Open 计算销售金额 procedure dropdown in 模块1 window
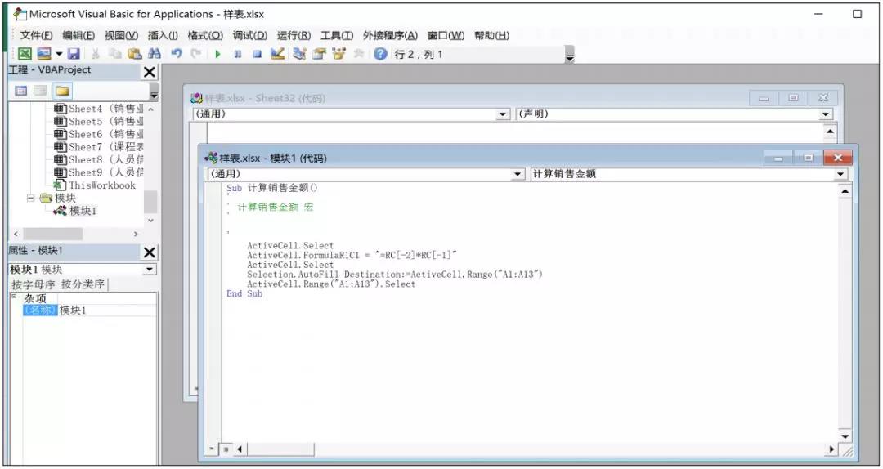 [840, 174]
